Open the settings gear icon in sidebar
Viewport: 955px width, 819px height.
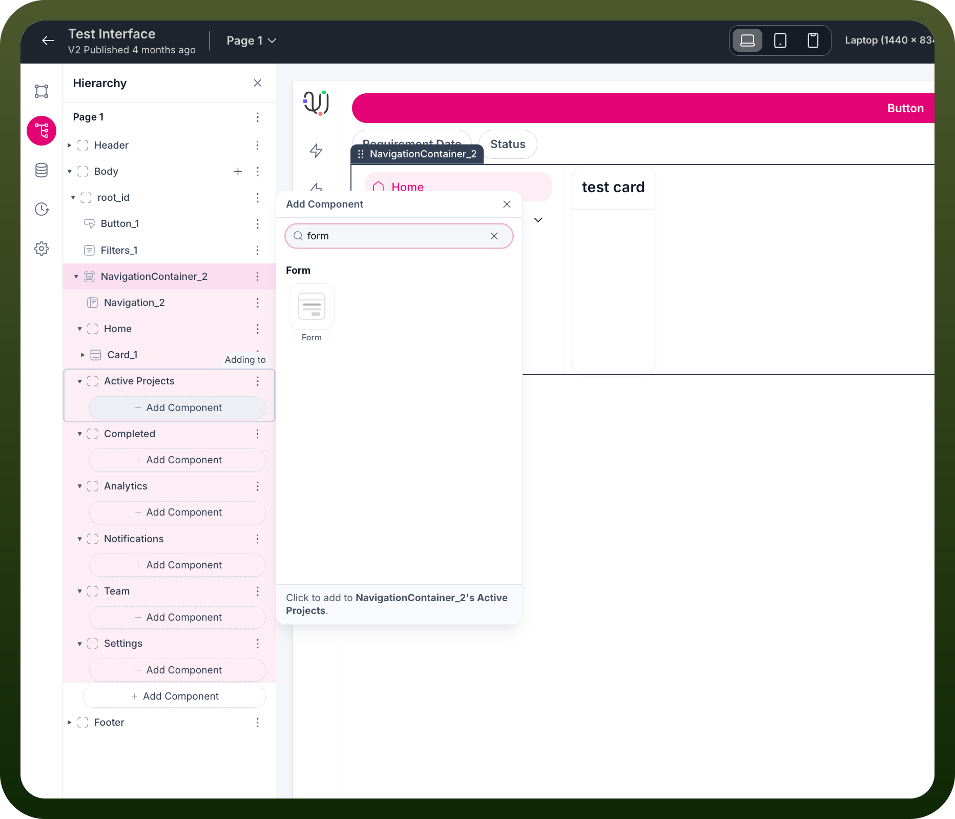point(41,249)
